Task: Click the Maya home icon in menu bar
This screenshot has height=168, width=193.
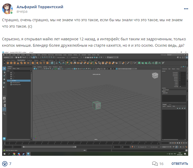Action: click(3, 55)
